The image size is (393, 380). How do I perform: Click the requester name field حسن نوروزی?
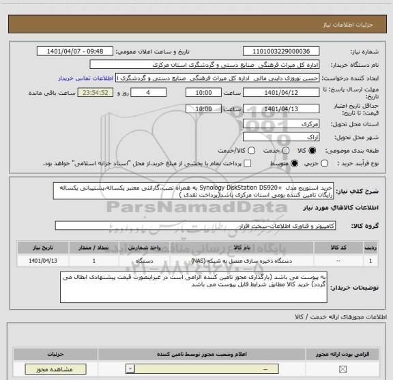(217, 78)
